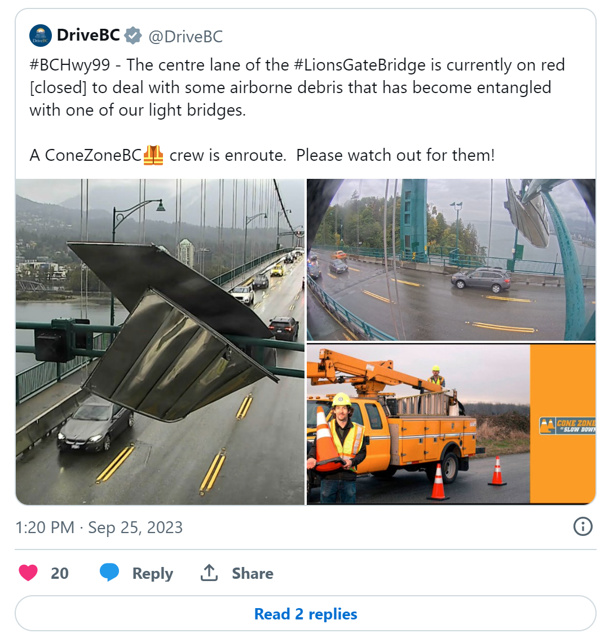Open the orange Cone Zone truck photo
Image resolution: width=609 pixels, height=642 pixels.
pos(451,424)
